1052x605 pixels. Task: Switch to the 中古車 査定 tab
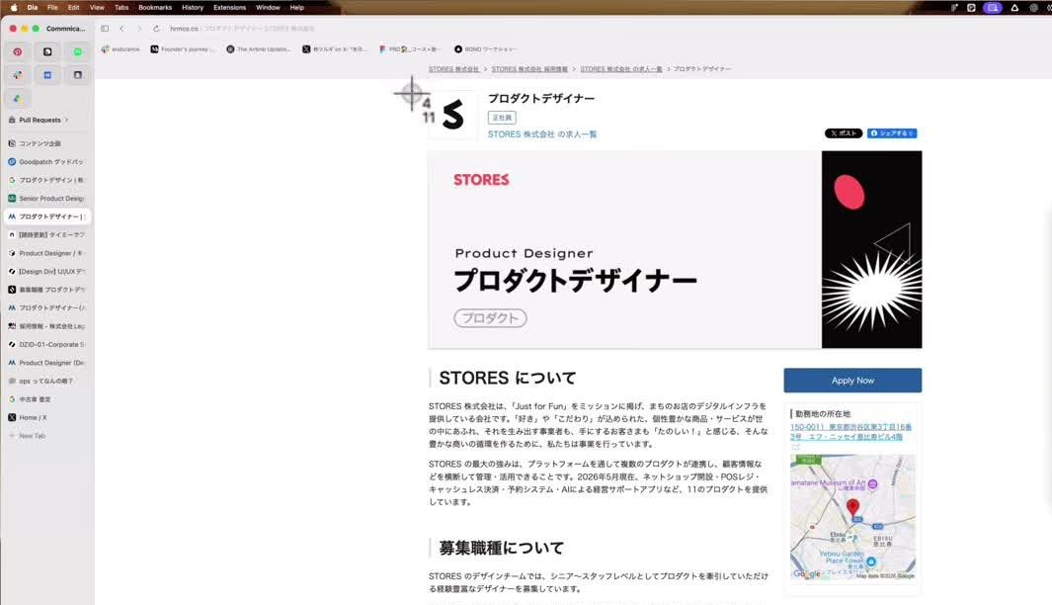tap(47, 398)
